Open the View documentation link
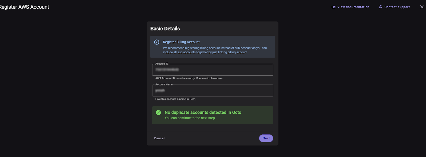 point(350,7)
